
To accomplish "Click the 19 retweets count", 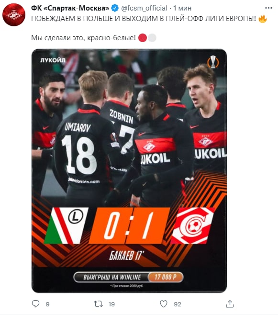I will click(111, 304).
